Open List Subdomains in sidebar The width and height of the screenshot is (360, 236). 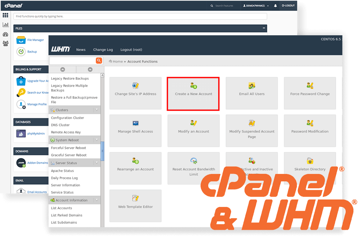click(x=64, y=222)
